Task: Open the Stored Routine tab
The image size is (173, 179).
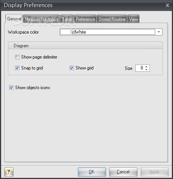Action: tap(112, 19)
